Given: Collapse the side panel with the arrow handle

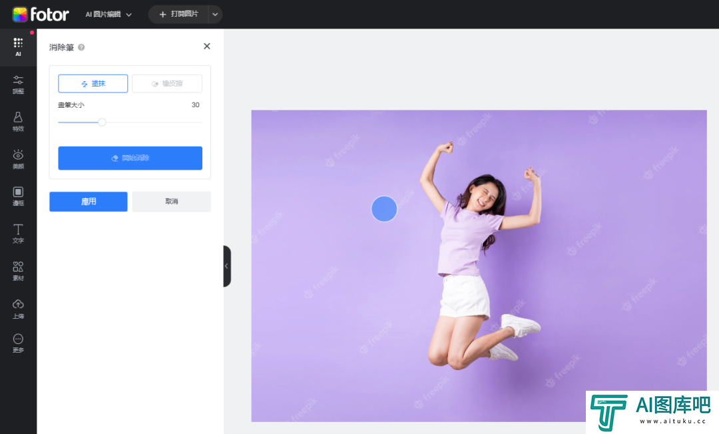Looking at the screenshot, I should 226,266.
